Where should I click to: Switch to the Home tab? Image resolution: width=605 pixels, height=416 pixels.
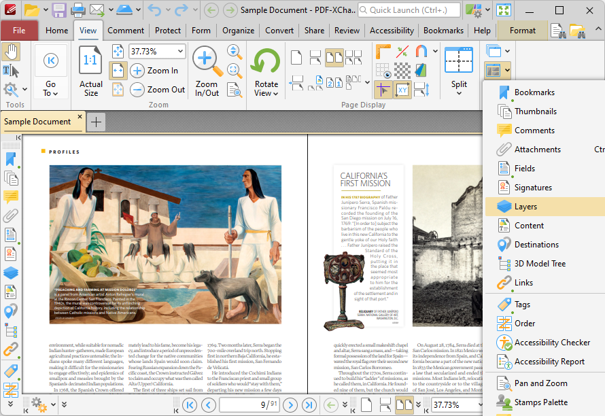click(56, 31)
